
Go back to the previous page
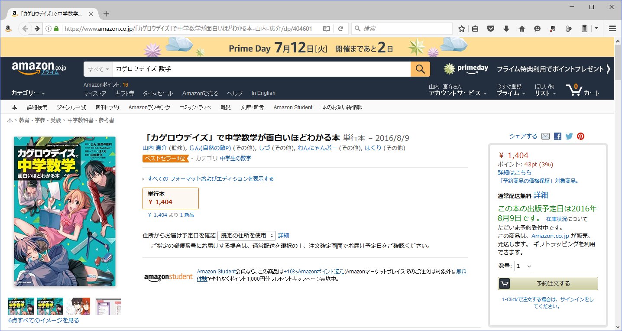pos(25,29)
